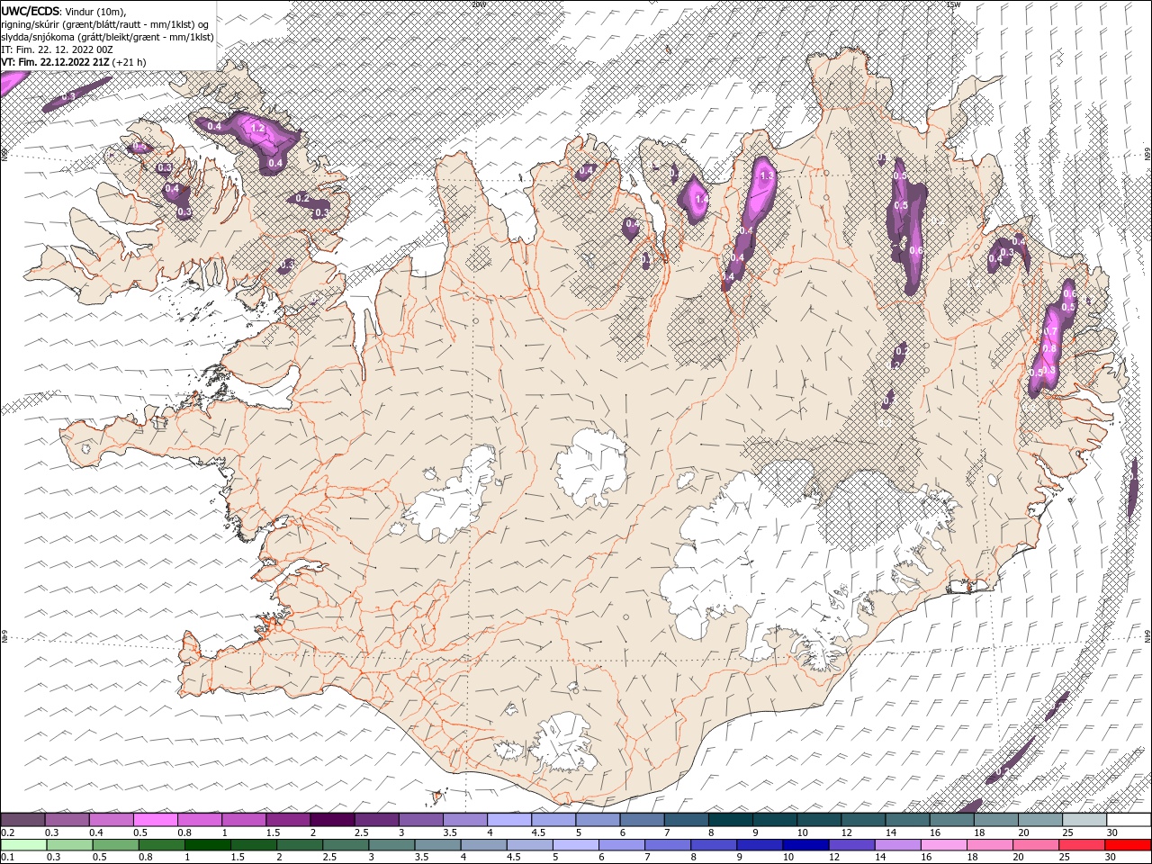1152x864 pixels.
Task: Click the valid time 'VT: Fim. 22.12.2022 21Z'
Action: click(x=56, y=62)
